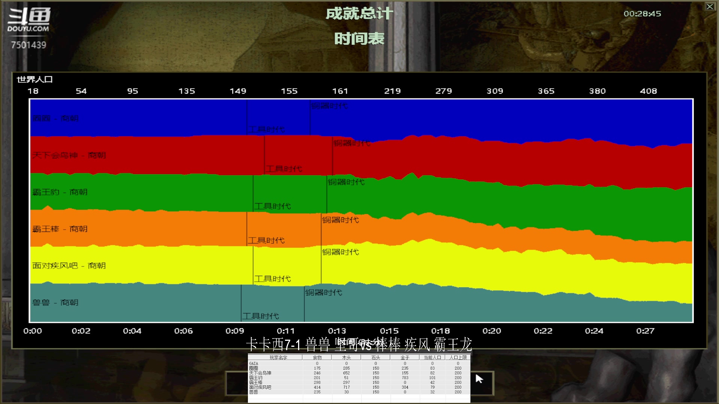The height and width of the screenshot is (404, 719).
Task: Click the 木头 column header
Action: [346, 358]
